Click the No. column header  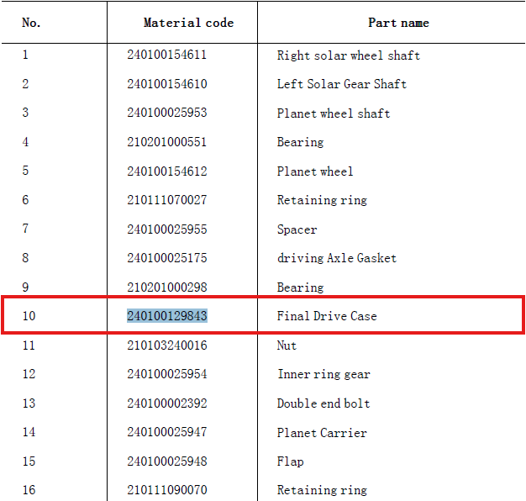pos(31,23)
